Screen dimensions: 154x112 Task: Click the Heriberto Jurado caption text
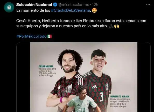(x=120, y=101)
